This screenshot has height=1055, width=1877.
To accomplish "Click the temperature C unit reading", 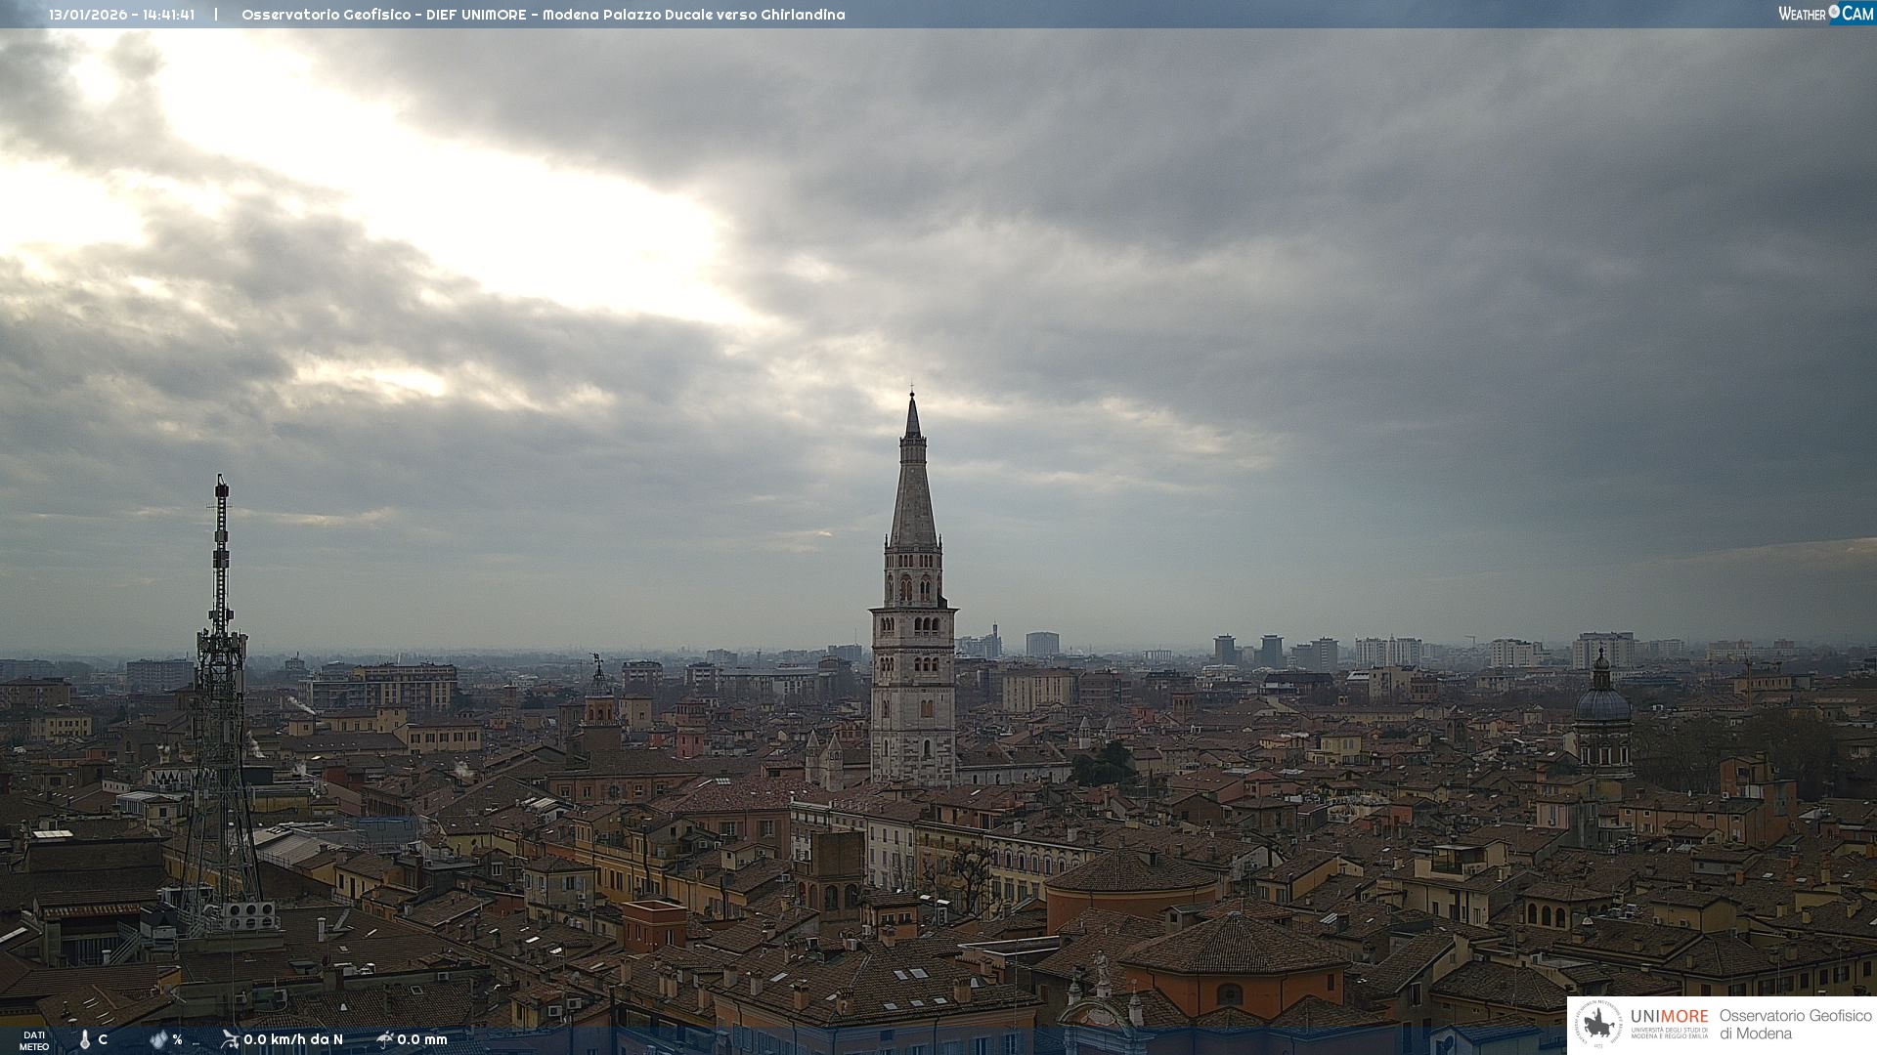I will pos(103,1039).
